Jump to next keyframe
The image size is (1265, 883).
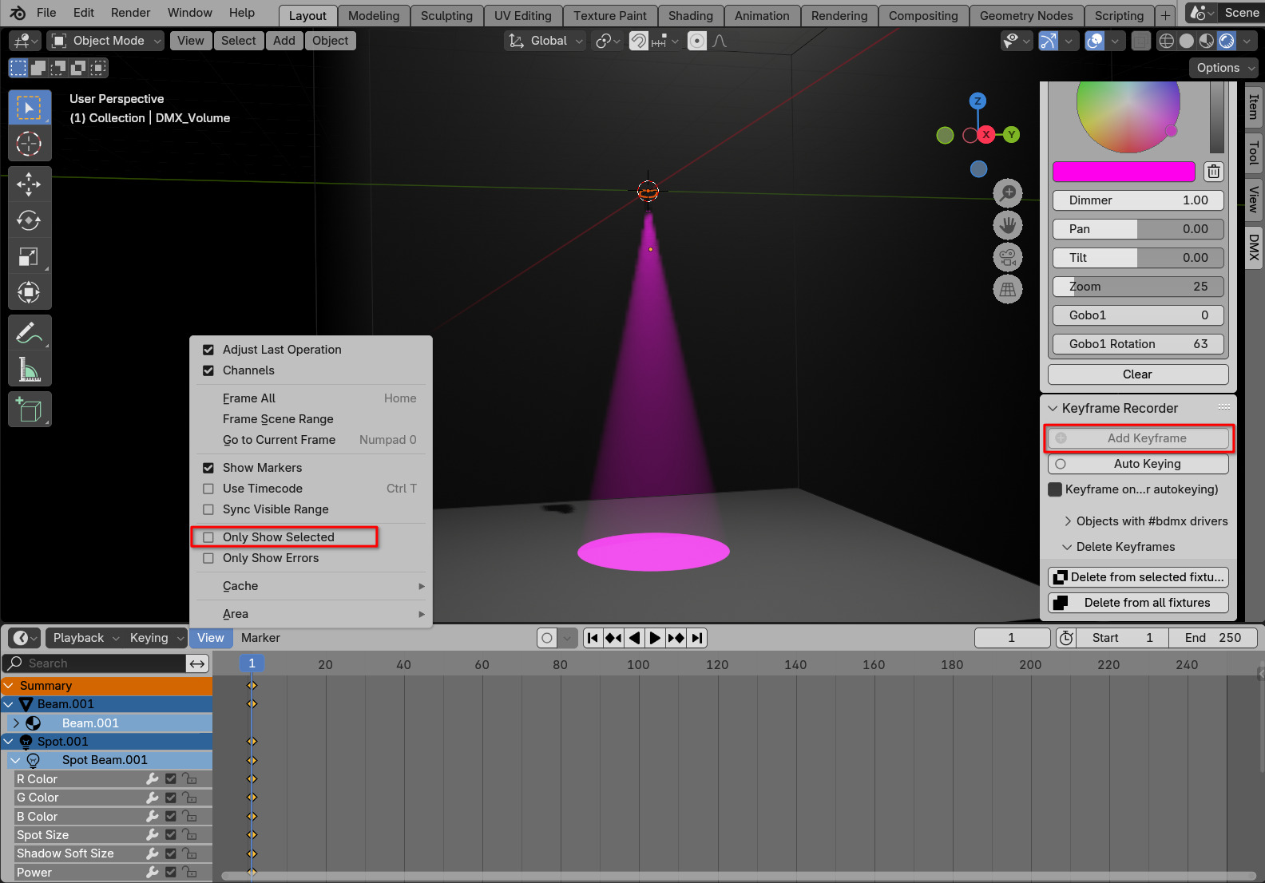tap(676, 638)
